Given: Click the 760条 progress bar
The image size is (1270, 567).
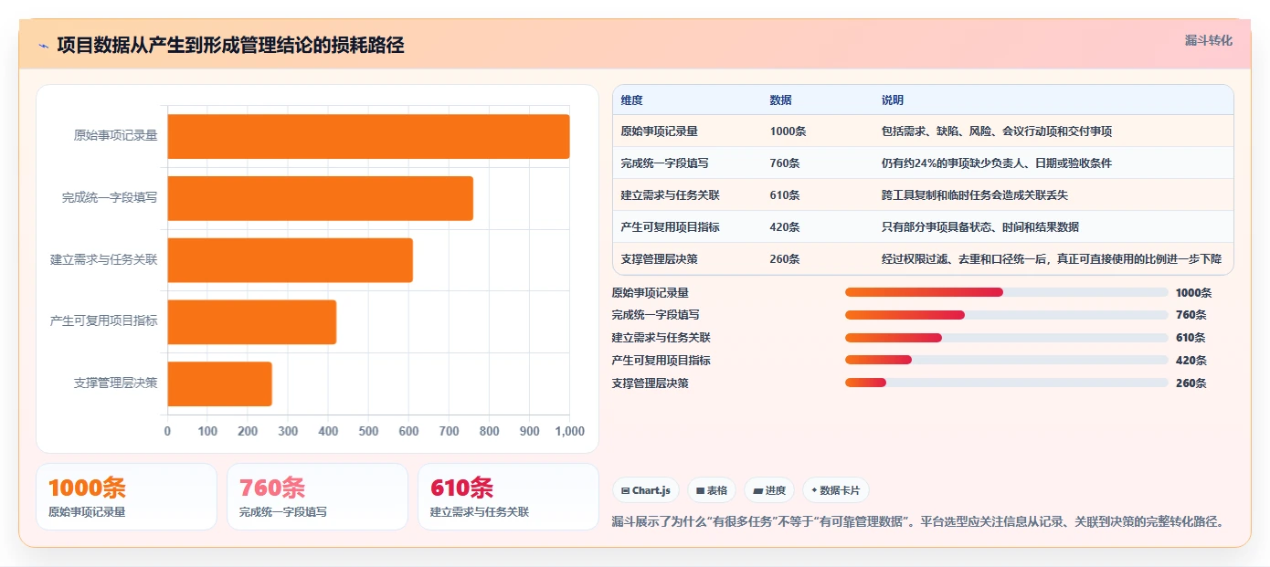Looking at the screenshot, I should click(1006, 315).
